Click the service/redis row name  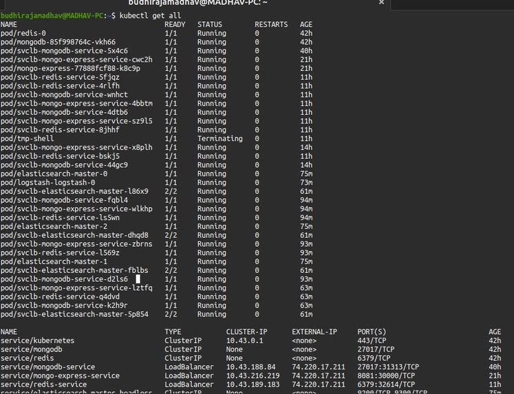tap(28, 358)
